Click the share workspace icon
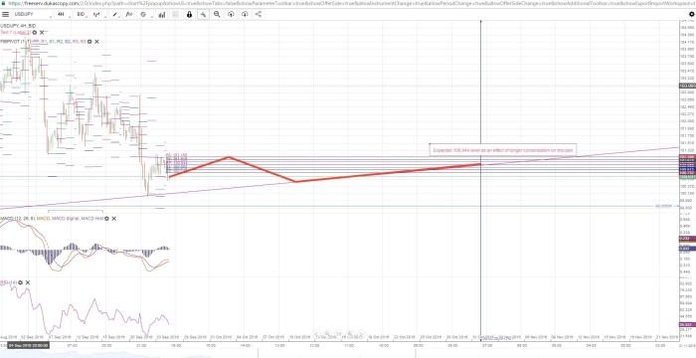The image size is (696, 358). (259, 14)
